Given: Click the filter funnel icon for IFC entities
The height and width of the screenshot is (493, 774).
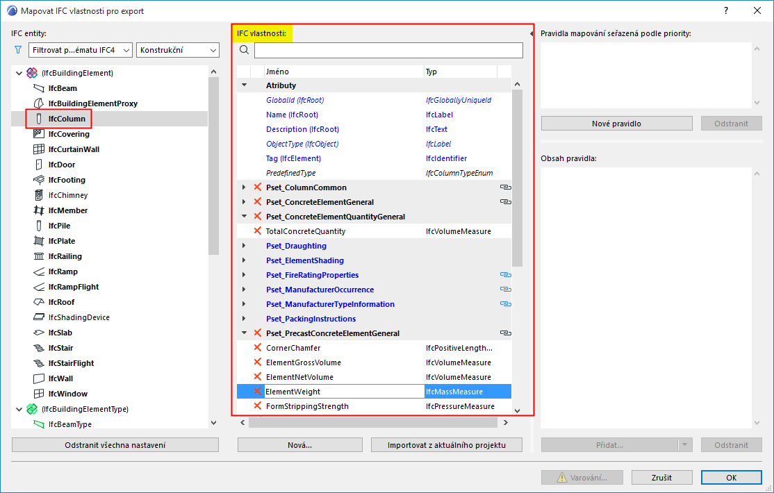Looking at the screenshot, I should [x=18, y=50].
